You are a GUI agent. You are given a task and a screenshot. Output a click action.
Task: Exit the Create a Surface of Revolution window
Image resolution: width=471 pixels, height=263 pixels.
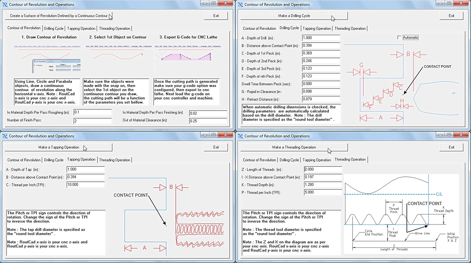pos(216,16)
